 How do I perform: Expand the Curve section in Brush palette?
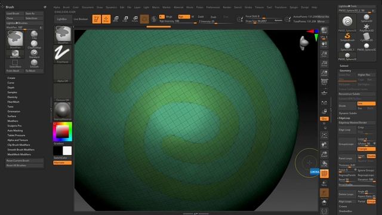click(x=11, y=83)
